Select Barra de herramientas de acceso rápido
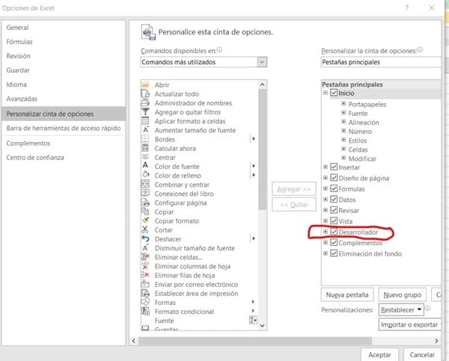Image resolution: width=449 pixels, height=361 pixels. coord(64,128)
